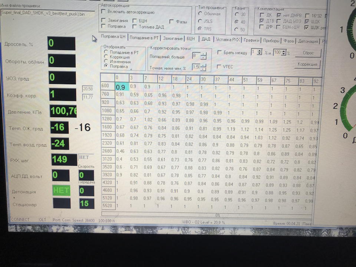Enable the Топлива ДАД checkbox

pos(135,27)
